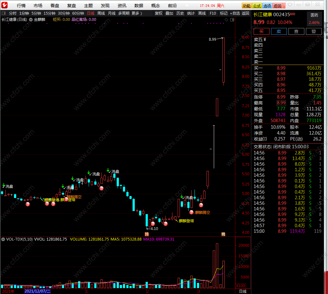Click the red application logo icon
Screen dimensions: 328x294
coord(5,5)
